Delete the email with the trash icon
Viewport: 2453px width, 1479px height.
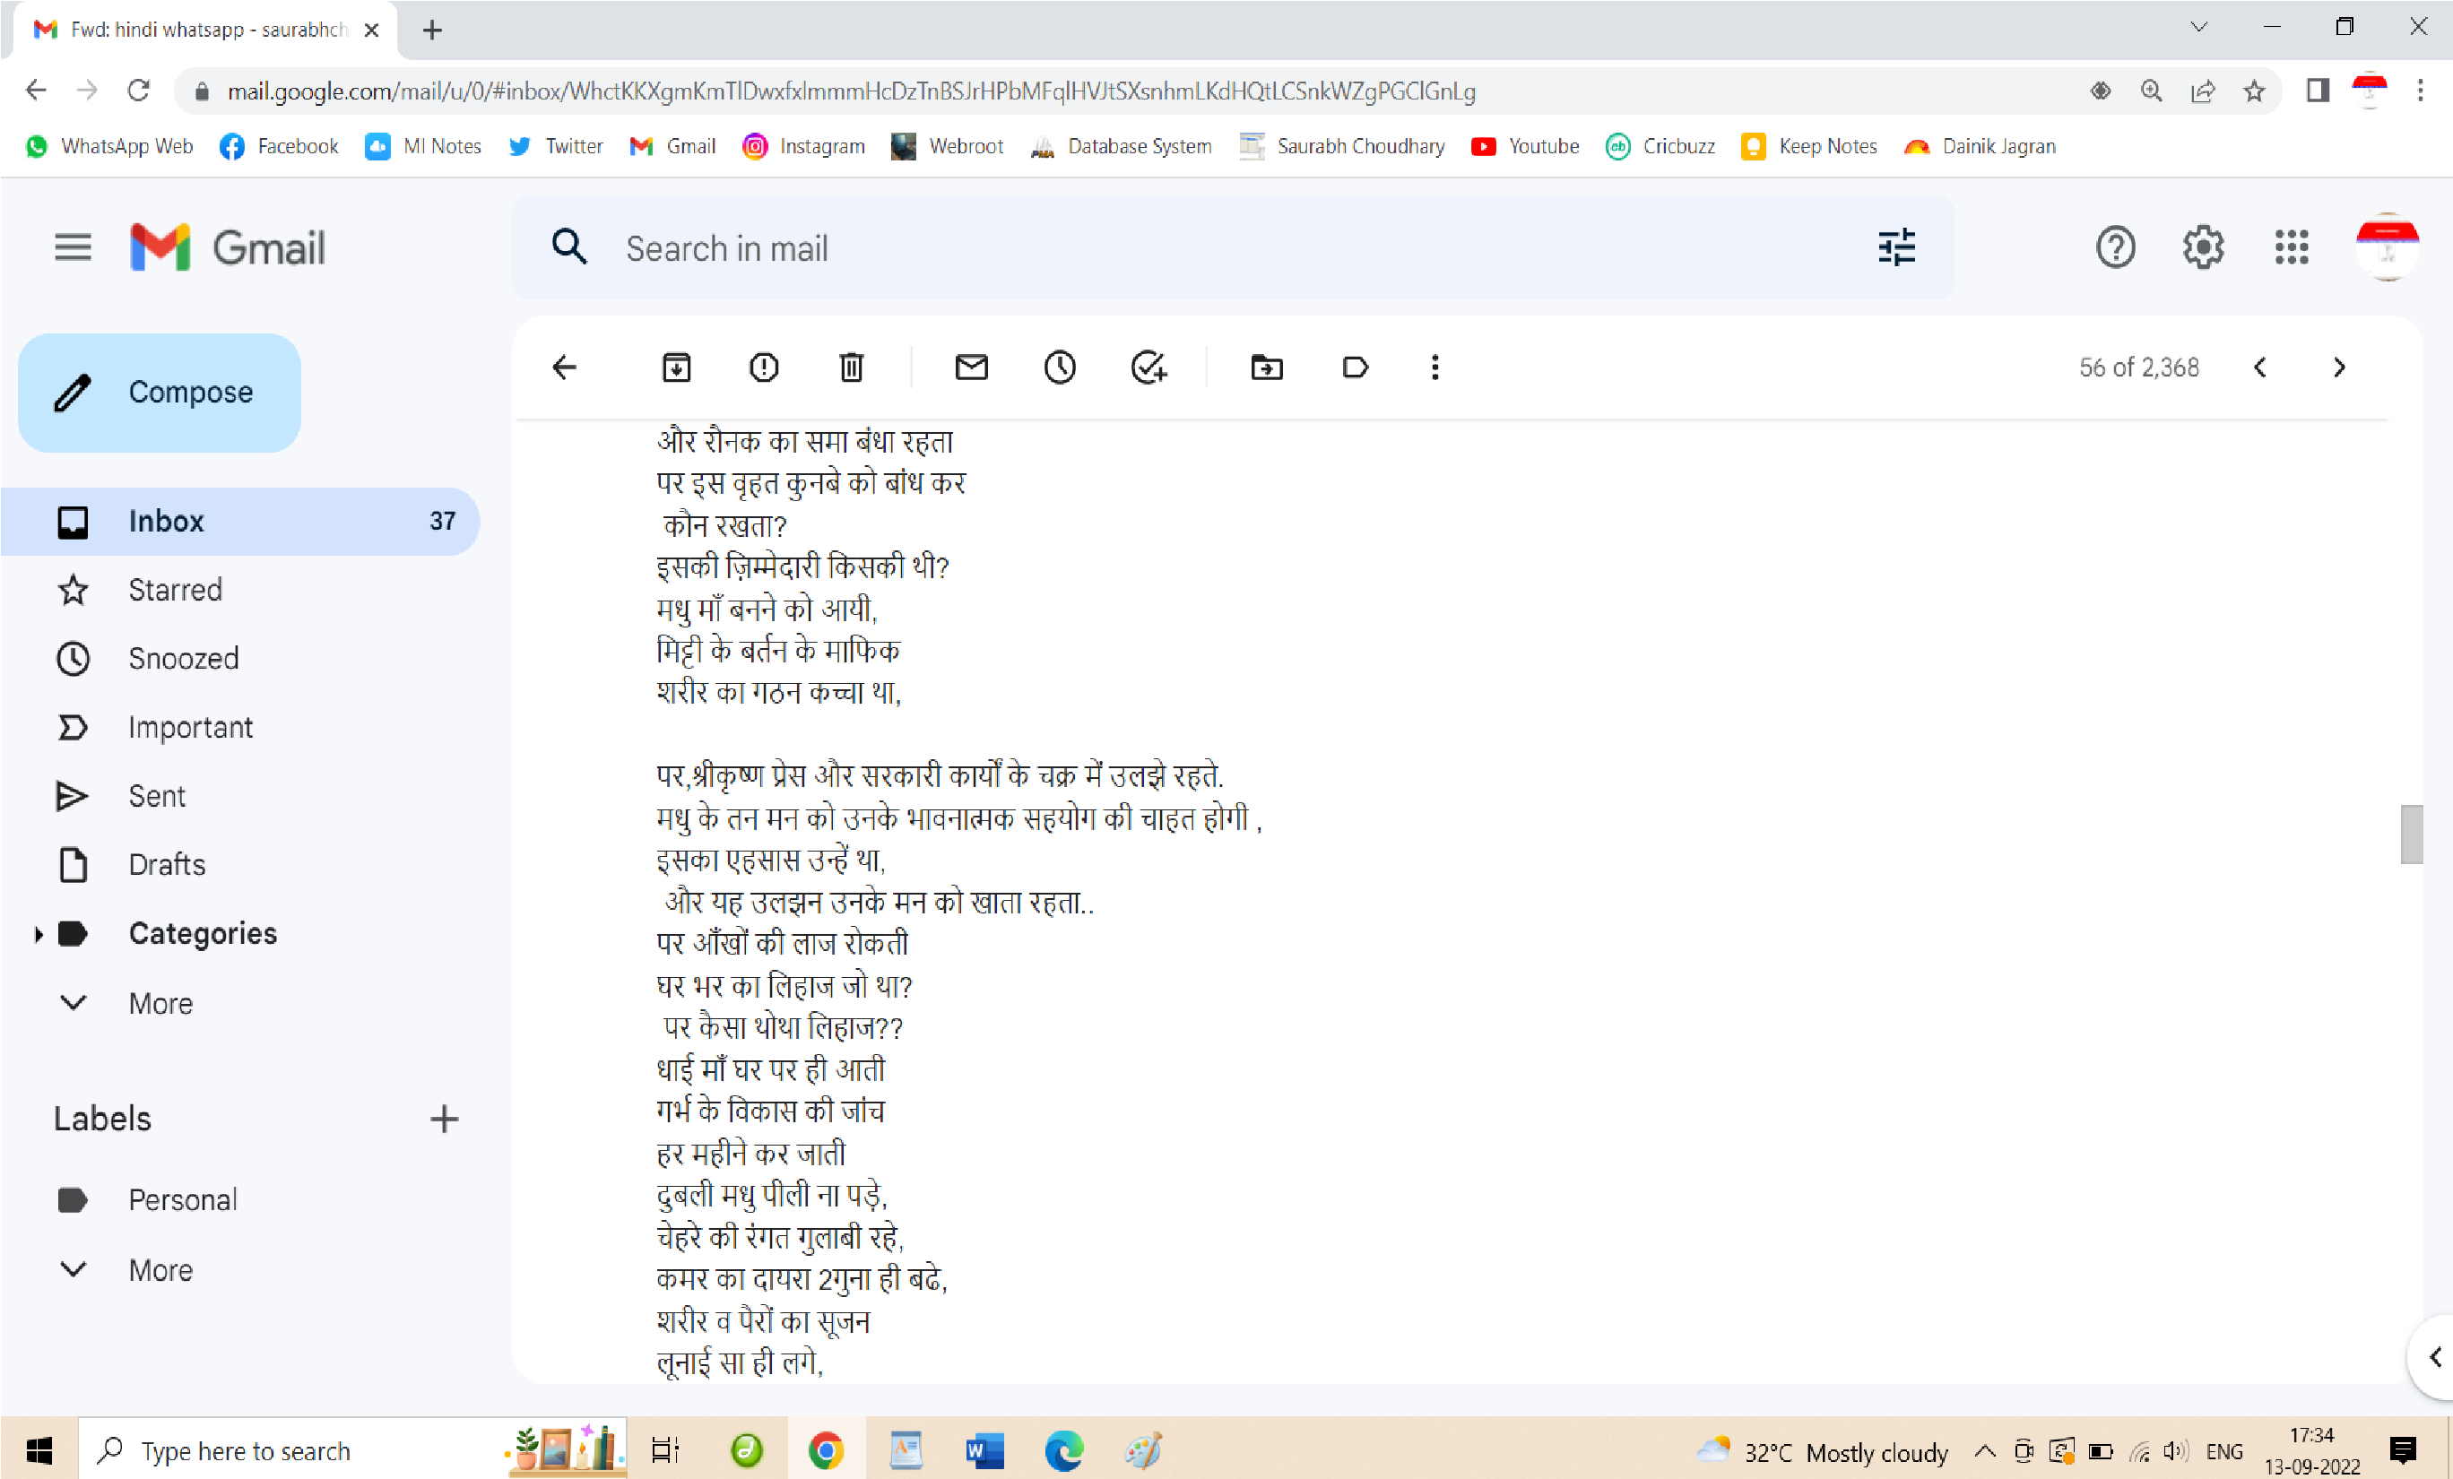(851, 368)
